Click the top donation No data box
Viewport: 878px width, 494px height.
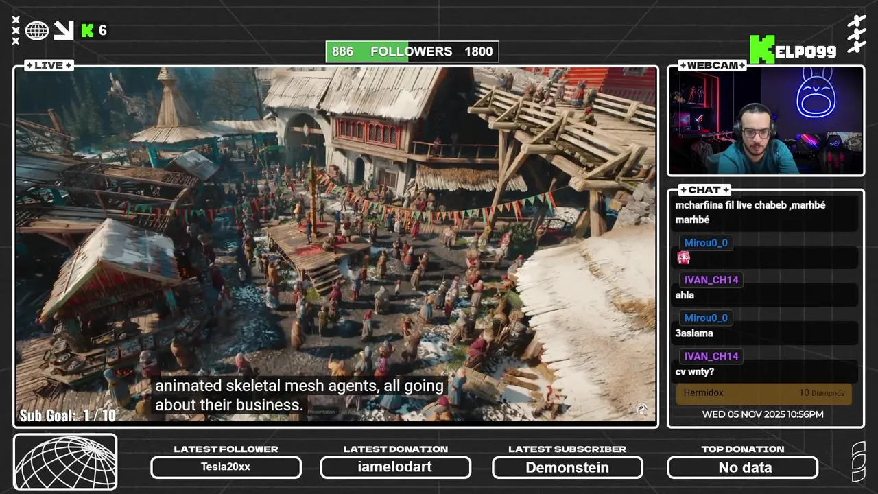[743, 467]
